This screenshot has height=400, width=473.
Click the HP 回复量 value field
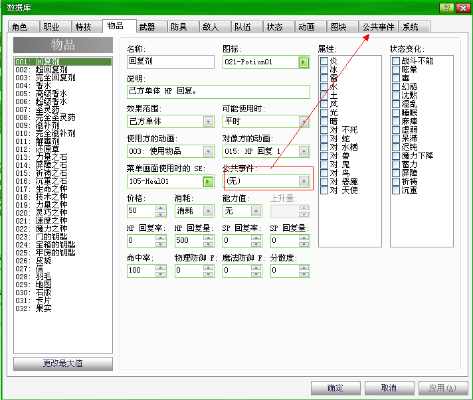point(189,241)
